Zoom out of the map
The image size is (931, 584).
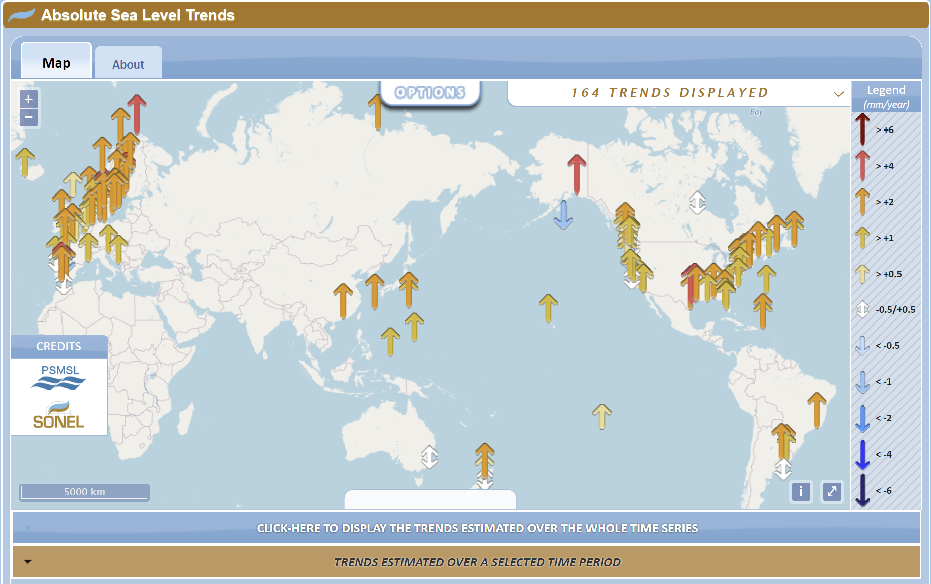pos(28,118)
